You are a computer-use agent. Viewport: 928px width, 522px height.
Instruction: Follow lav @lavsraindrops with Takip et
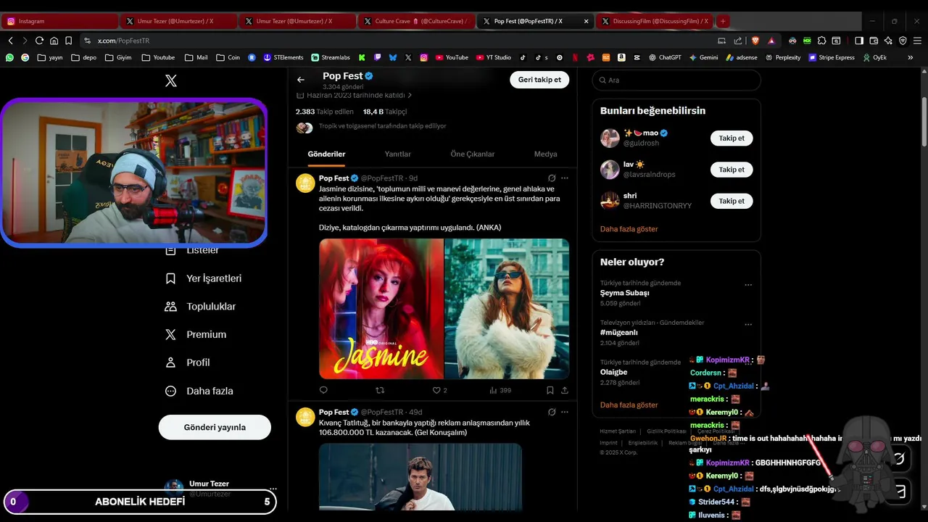click(732, 170)
